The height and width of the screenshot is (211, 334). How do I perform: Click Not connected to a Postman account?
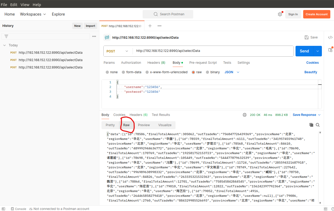[x=59, y=209]
